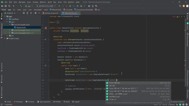Open the Logcat tool window
Image resolution: width=189 pixels, height=106 pixels.
coord(76,102)
